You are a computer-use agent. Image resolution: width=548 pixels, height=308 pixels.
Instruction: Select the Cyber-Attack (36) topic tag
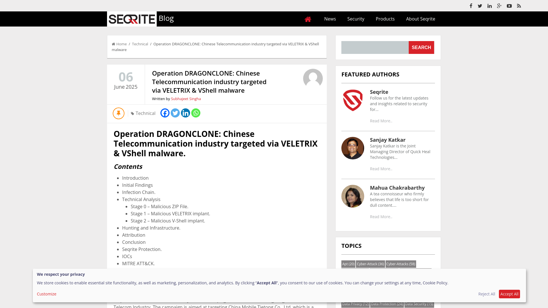point(370,264)
